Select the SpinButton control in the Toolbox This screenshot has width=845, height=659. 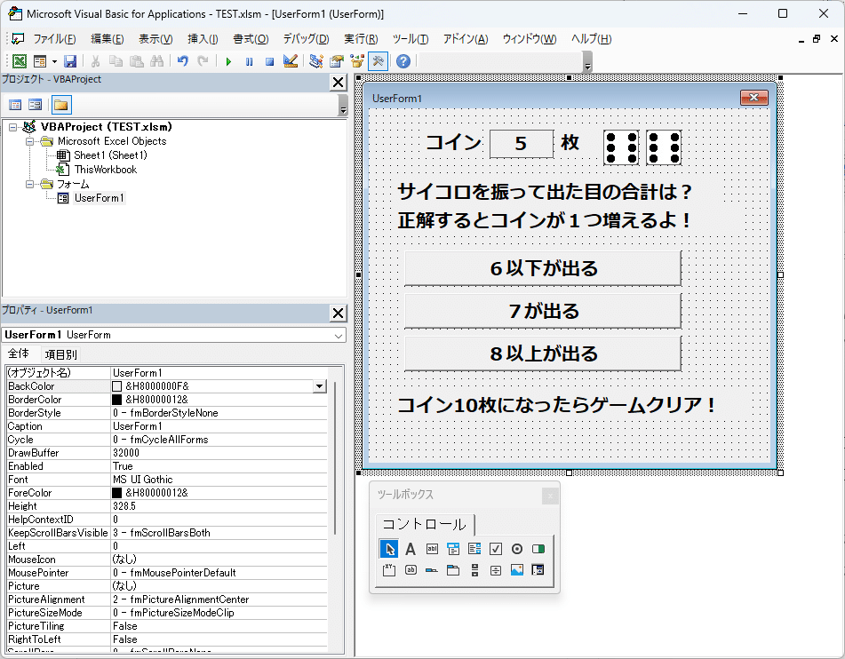click(497, 569)
